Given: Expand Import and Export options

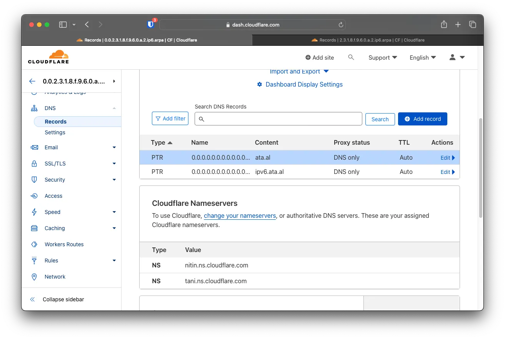Looking at the screenshot, I should pos(299,72).
